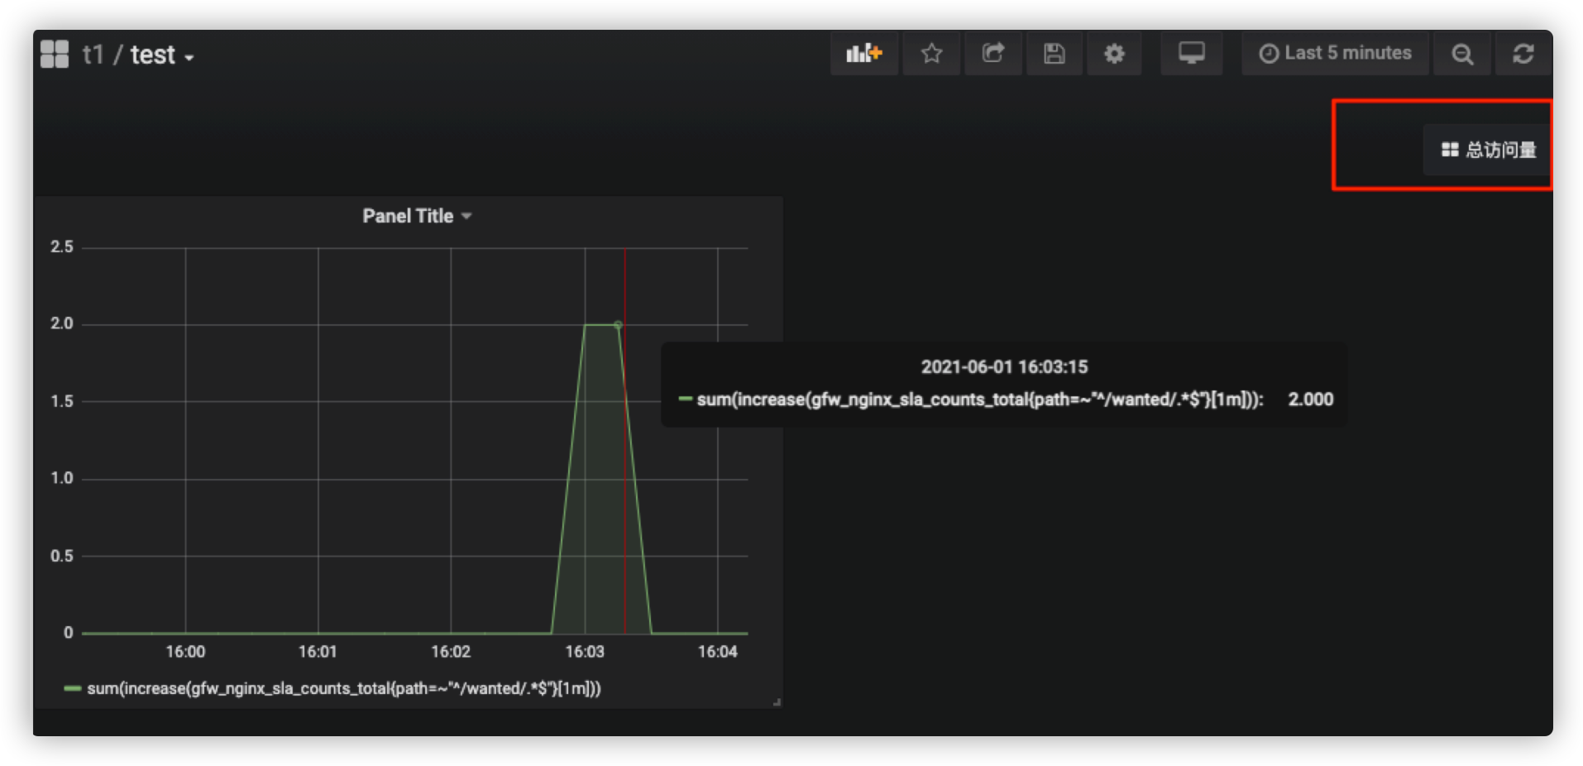Click the 16:00 x-axis label
The width and height of the screenshot is (1583, 766).
(x=185, y=652)
